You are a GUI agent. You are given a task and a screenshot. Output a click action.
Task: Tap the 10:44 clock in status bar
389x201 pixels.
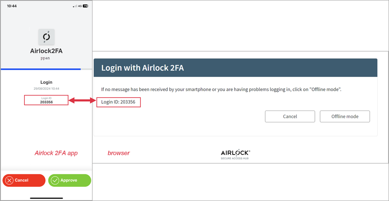point(12,6)
